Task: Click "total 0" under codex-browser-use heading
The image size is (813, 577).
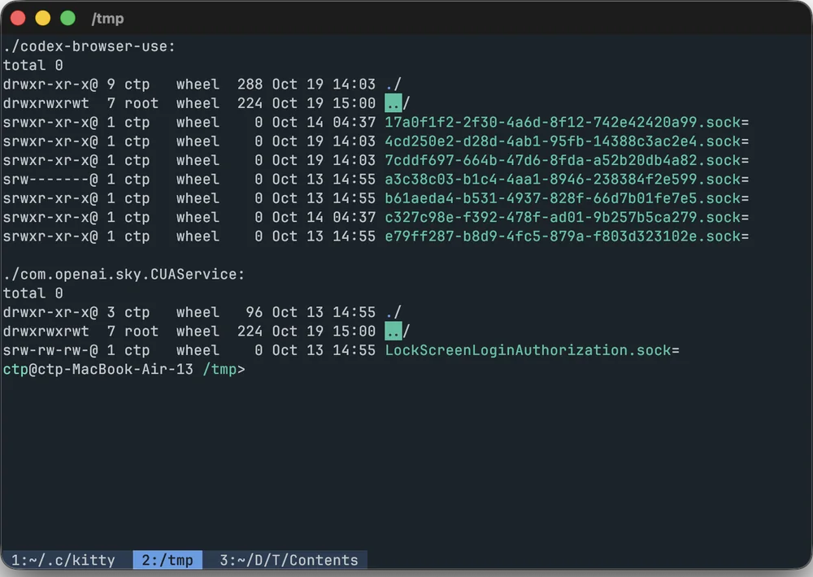Action: tap(33, 65)
